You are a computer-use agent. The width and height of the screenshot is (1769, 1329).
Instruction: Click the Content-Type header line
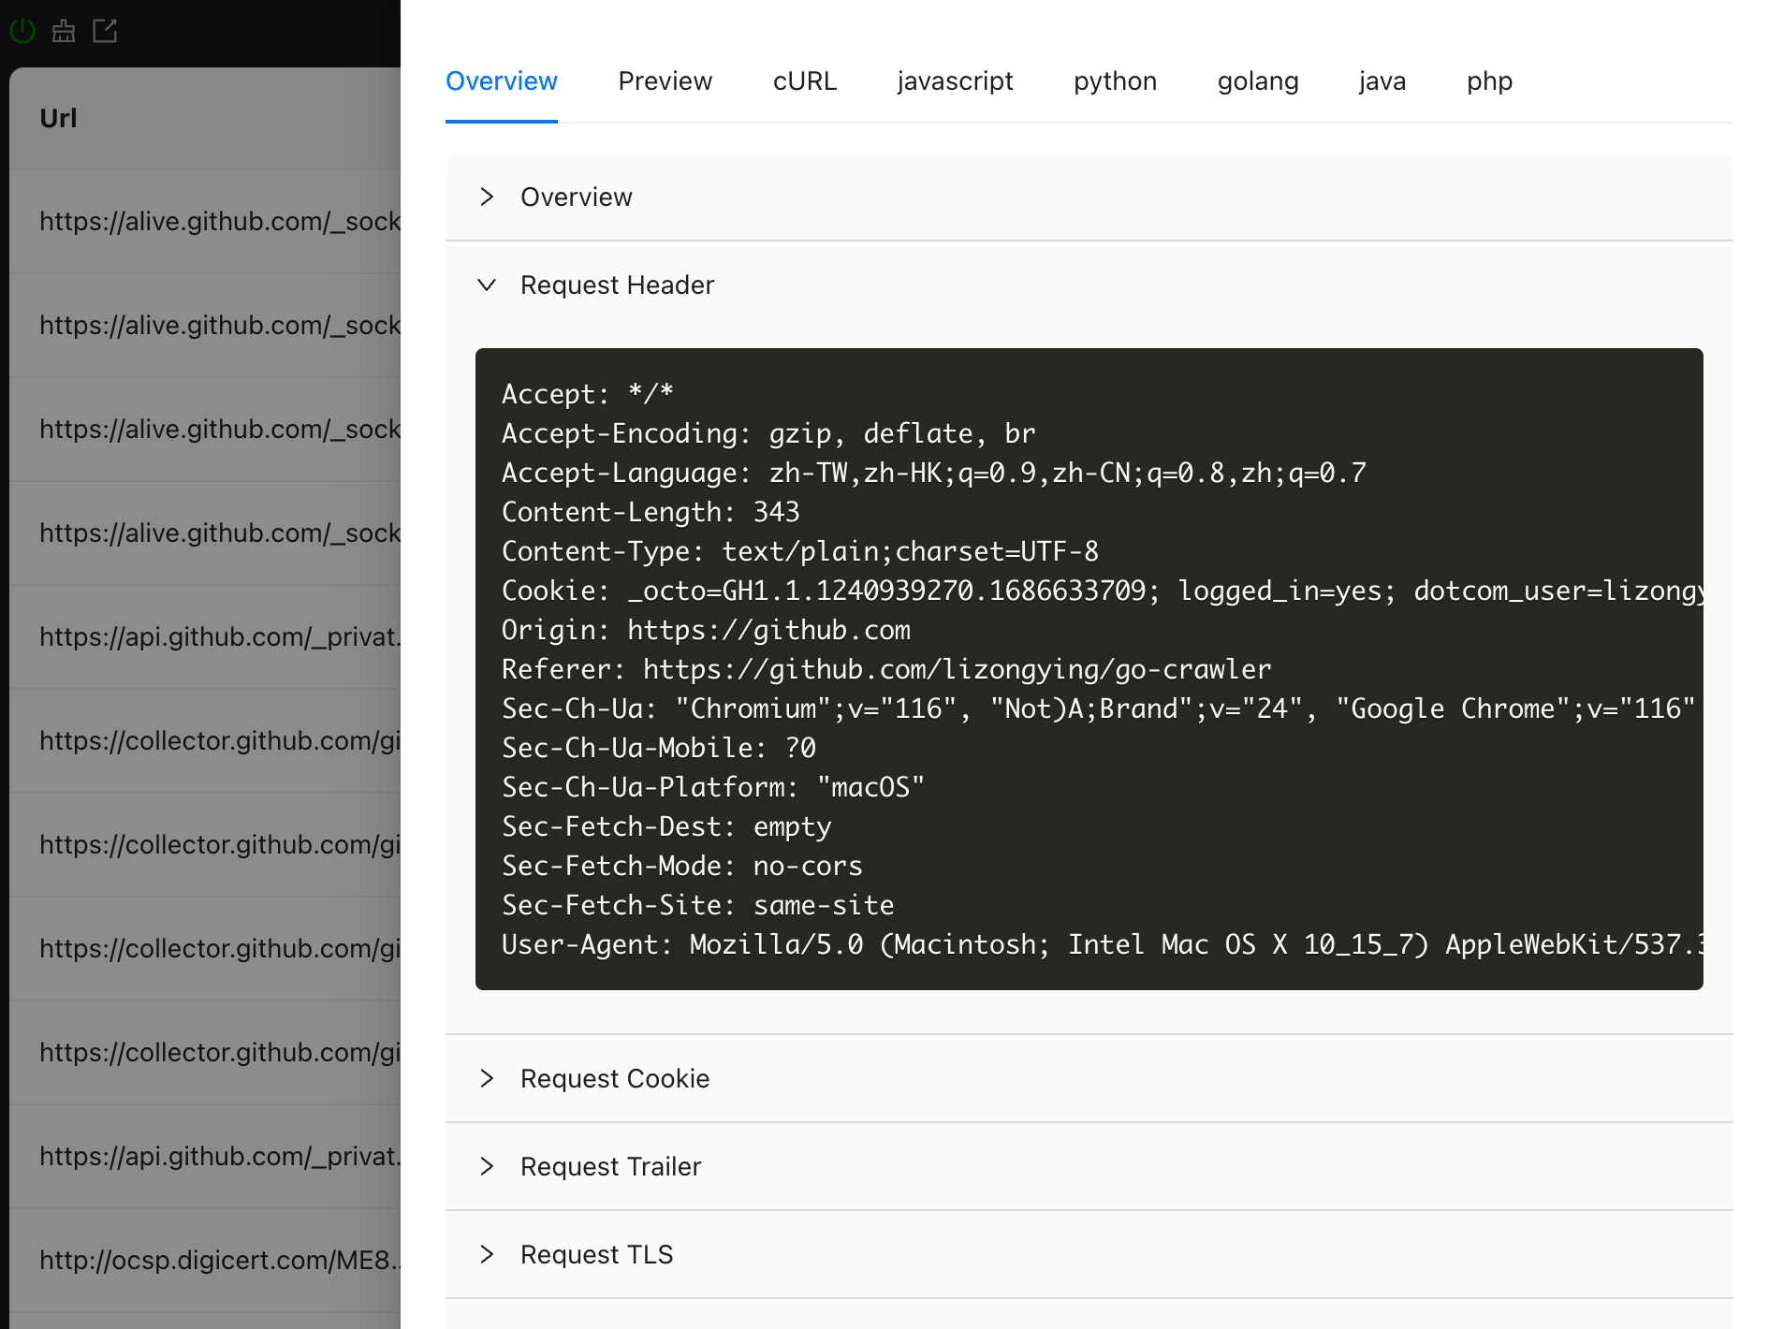pyautogui.click(x=800, y=551)
